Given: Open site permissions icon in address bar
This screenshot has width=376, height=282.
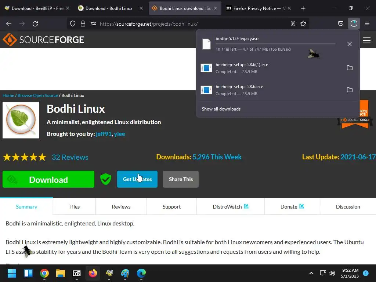Looking at the screenshot, I should click(93, 23).
